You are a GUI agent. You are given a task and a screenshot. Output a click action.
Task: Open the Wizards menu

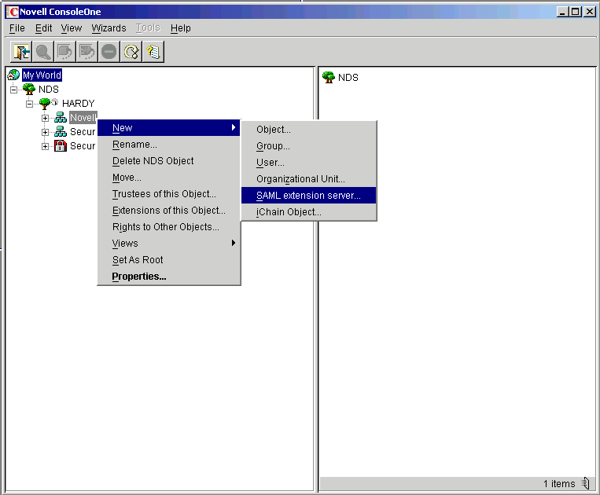click(x=109, y=28)
